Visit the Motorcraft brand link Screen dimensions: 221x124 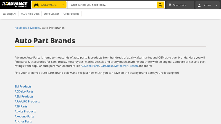click(121, 66)
